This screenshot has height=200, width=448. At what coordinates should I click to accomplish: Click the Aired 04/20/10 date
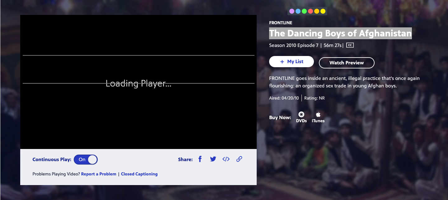(x=284, y=98)
